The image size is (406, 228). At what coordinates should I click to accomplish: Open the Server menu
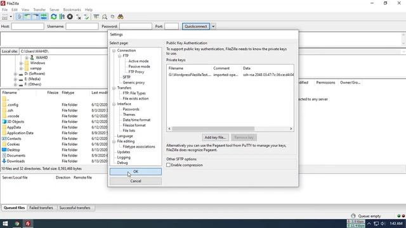click(x=55, y=10)
